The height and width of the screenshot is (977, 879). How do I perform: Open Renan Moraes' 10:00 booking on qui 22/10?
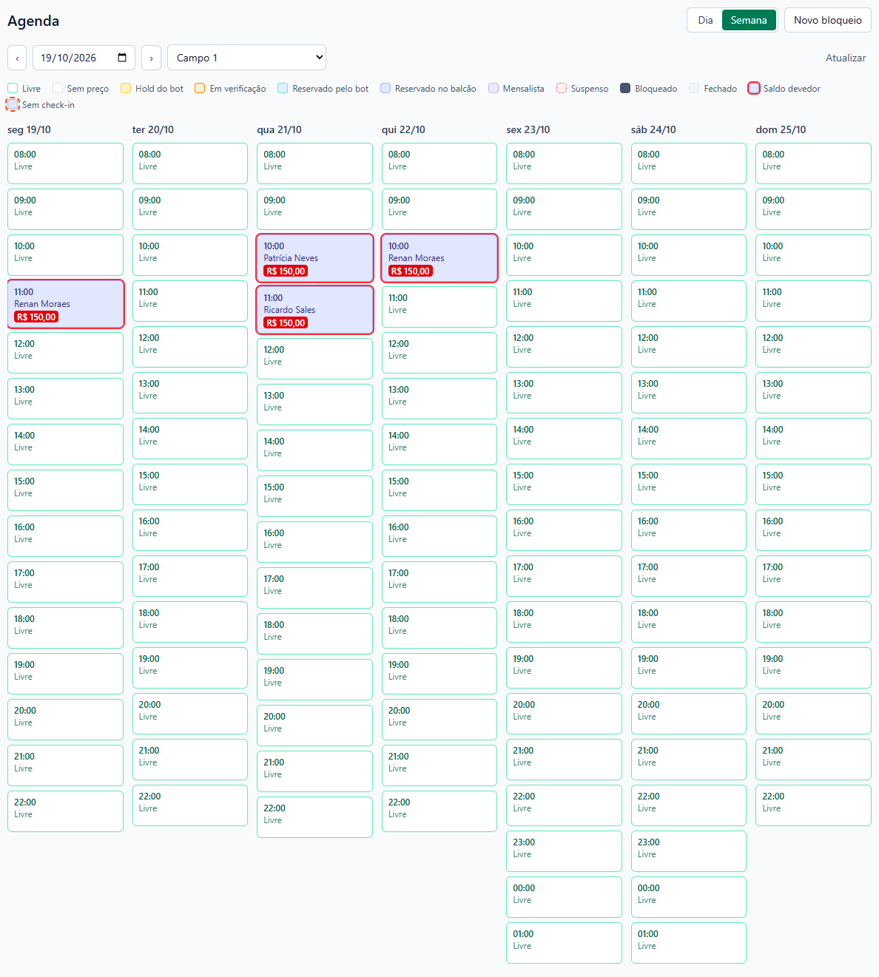(439, 258)
